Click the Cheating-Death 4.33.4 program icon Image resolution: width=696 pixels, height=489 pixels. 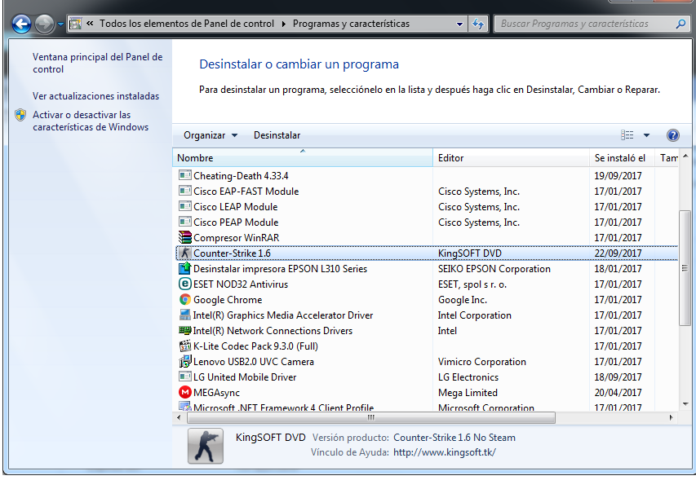[x=184, y=175]
